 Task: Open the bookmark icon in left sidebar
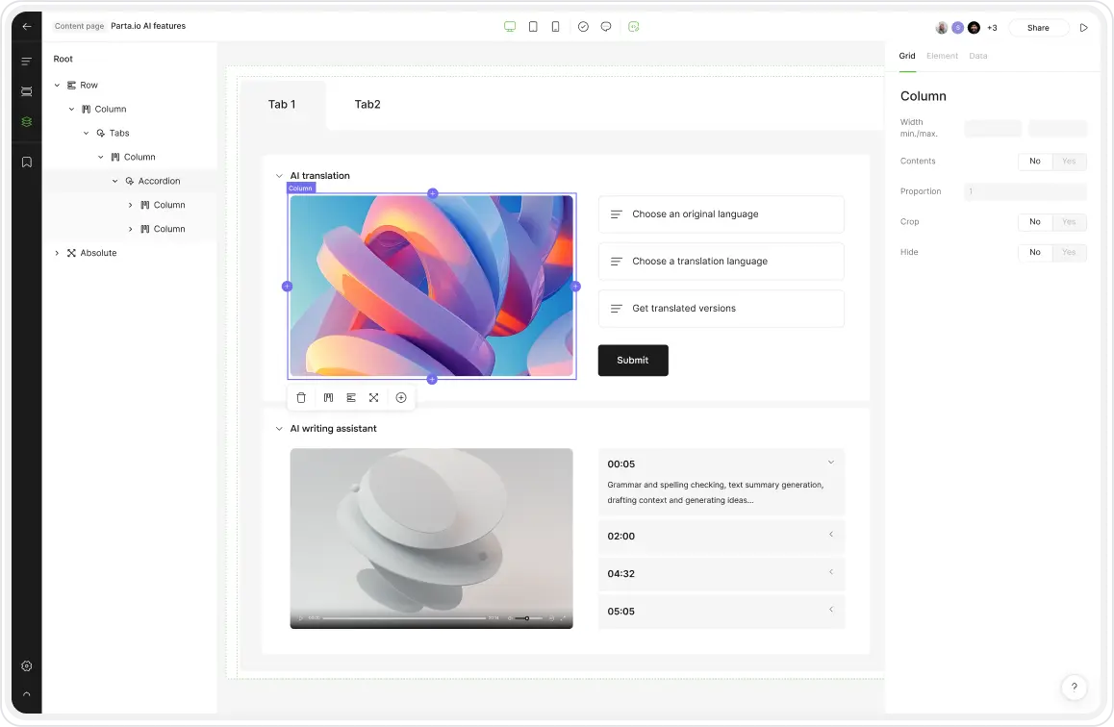(x=26, y=162)
